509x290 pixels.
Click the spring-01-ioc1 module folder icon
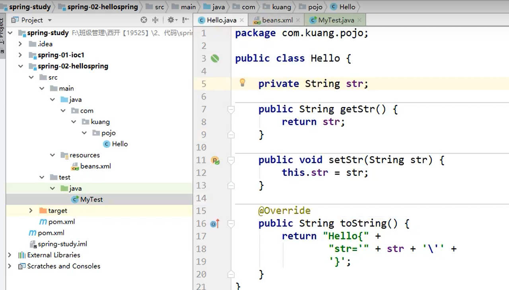[x=33, y=55]
